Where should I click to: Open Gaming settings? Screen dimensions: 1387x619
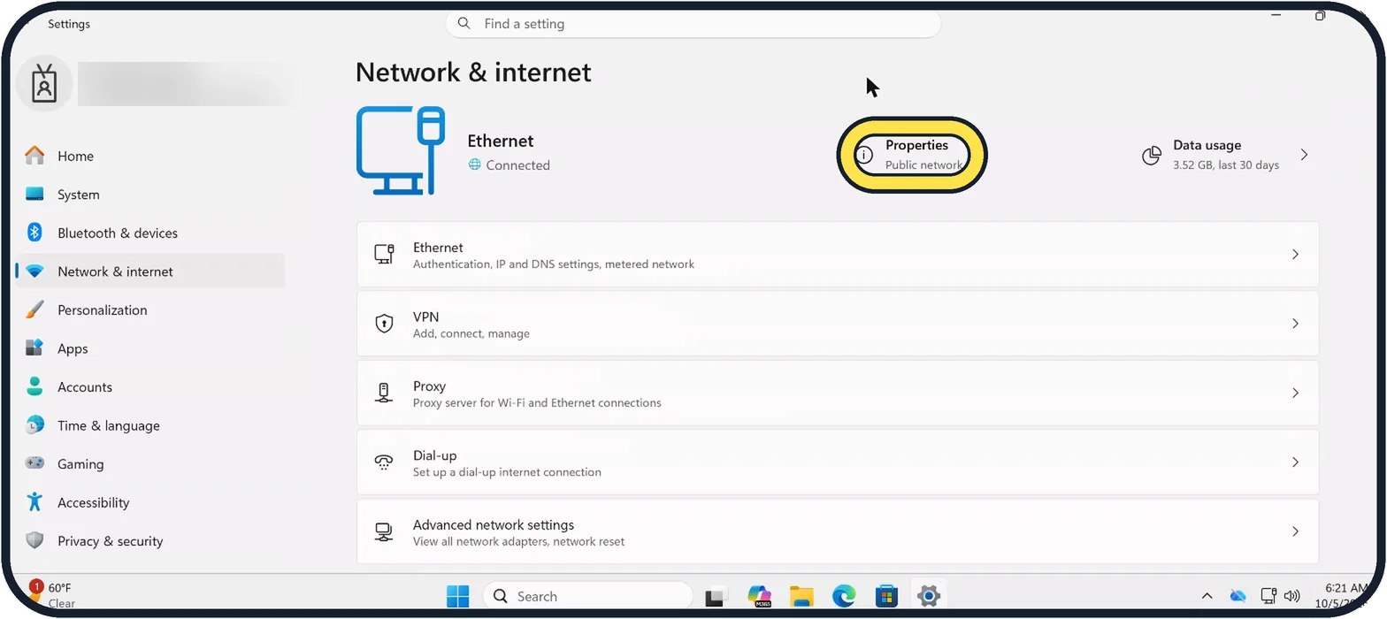point(149,463)
